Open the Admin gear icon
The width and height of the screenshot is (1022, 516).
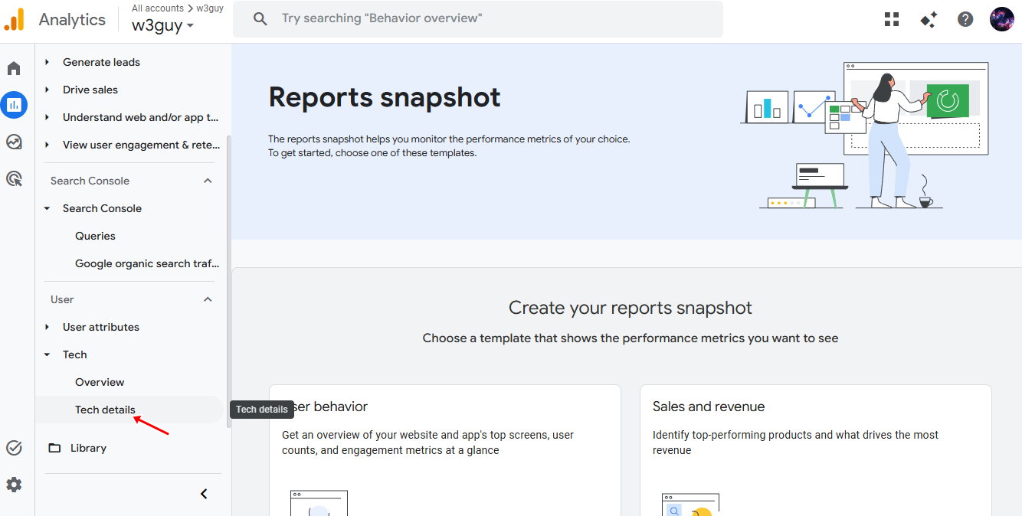(14, 485)
